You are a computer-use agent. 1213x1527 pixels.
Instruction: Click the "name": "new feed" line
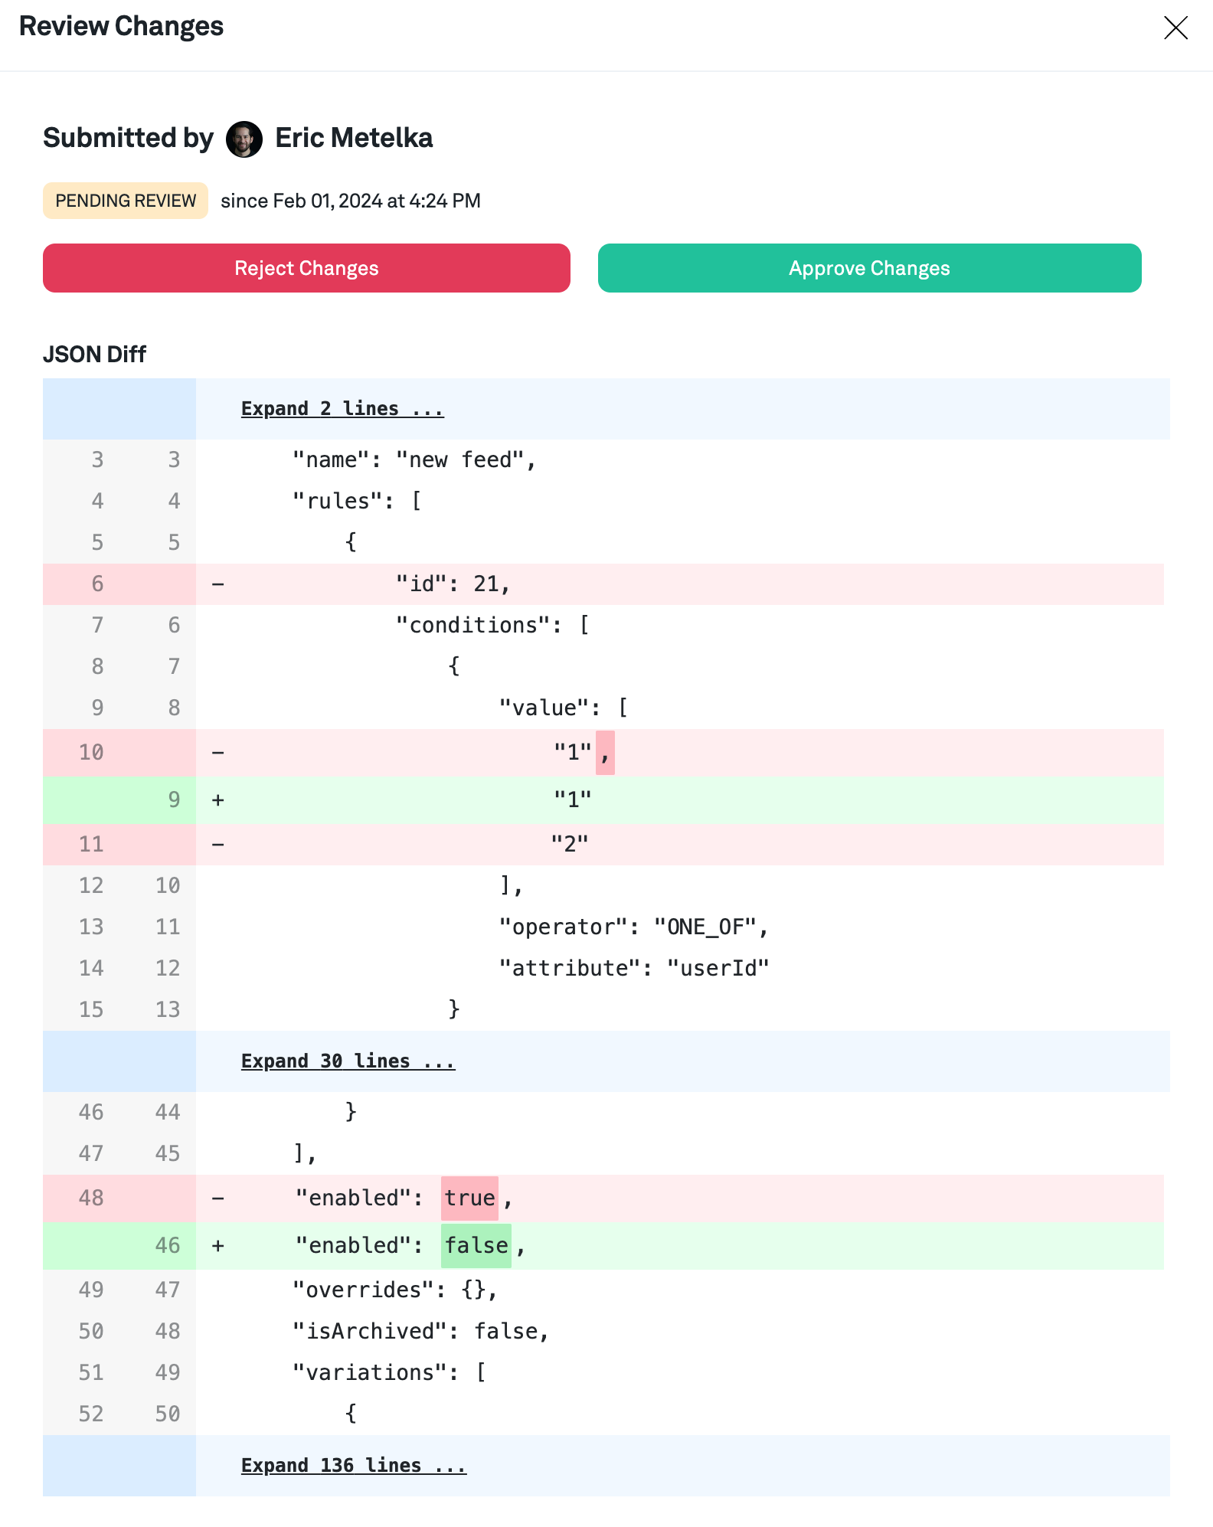point(414,460)
